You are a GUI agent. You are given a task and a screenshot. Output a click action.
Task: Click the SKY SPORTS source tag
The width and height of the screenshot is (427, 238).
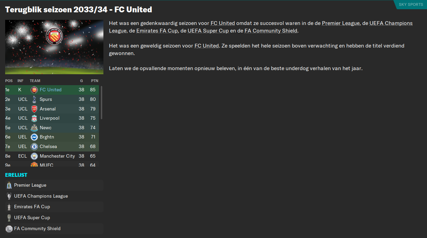(x=411, y=4)
